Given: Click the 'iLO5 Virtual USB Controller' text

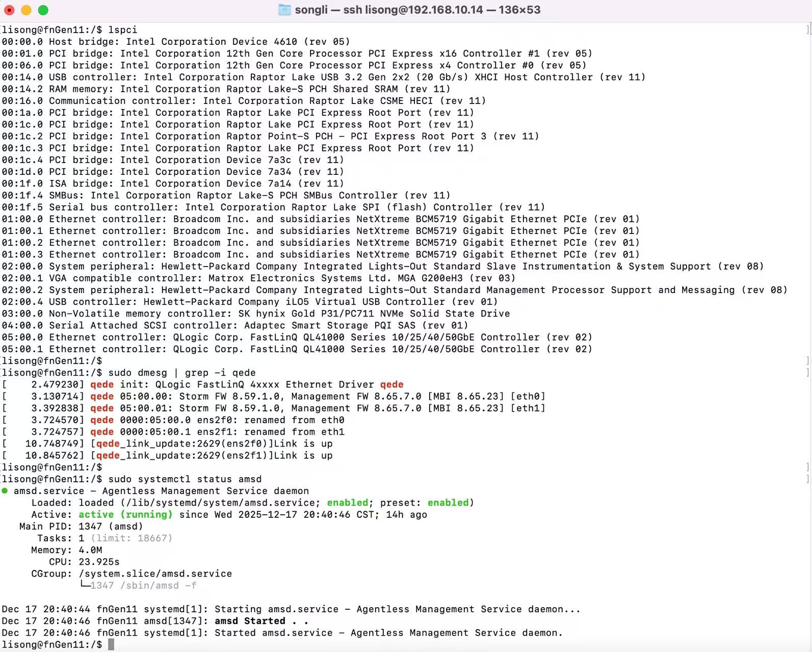Looking at the screenshot, I should (365, 302).
